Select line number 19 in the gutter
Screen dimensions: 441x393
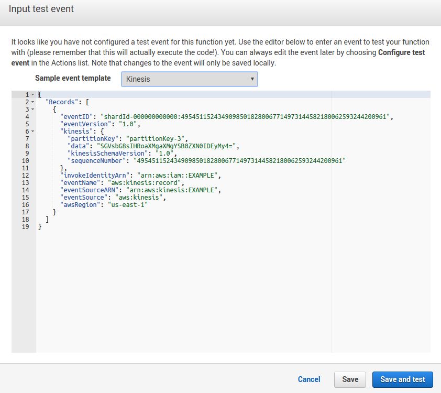click(26, 226)
